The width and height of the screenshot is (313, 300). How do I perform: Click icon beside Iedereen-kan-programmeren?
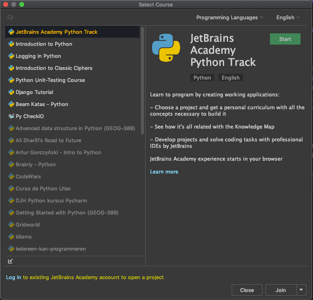pos(11,249)
